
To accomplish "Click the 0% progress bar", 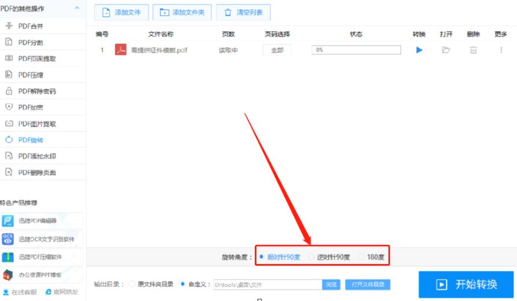I will pyautogui.click(x=356, y=50).
